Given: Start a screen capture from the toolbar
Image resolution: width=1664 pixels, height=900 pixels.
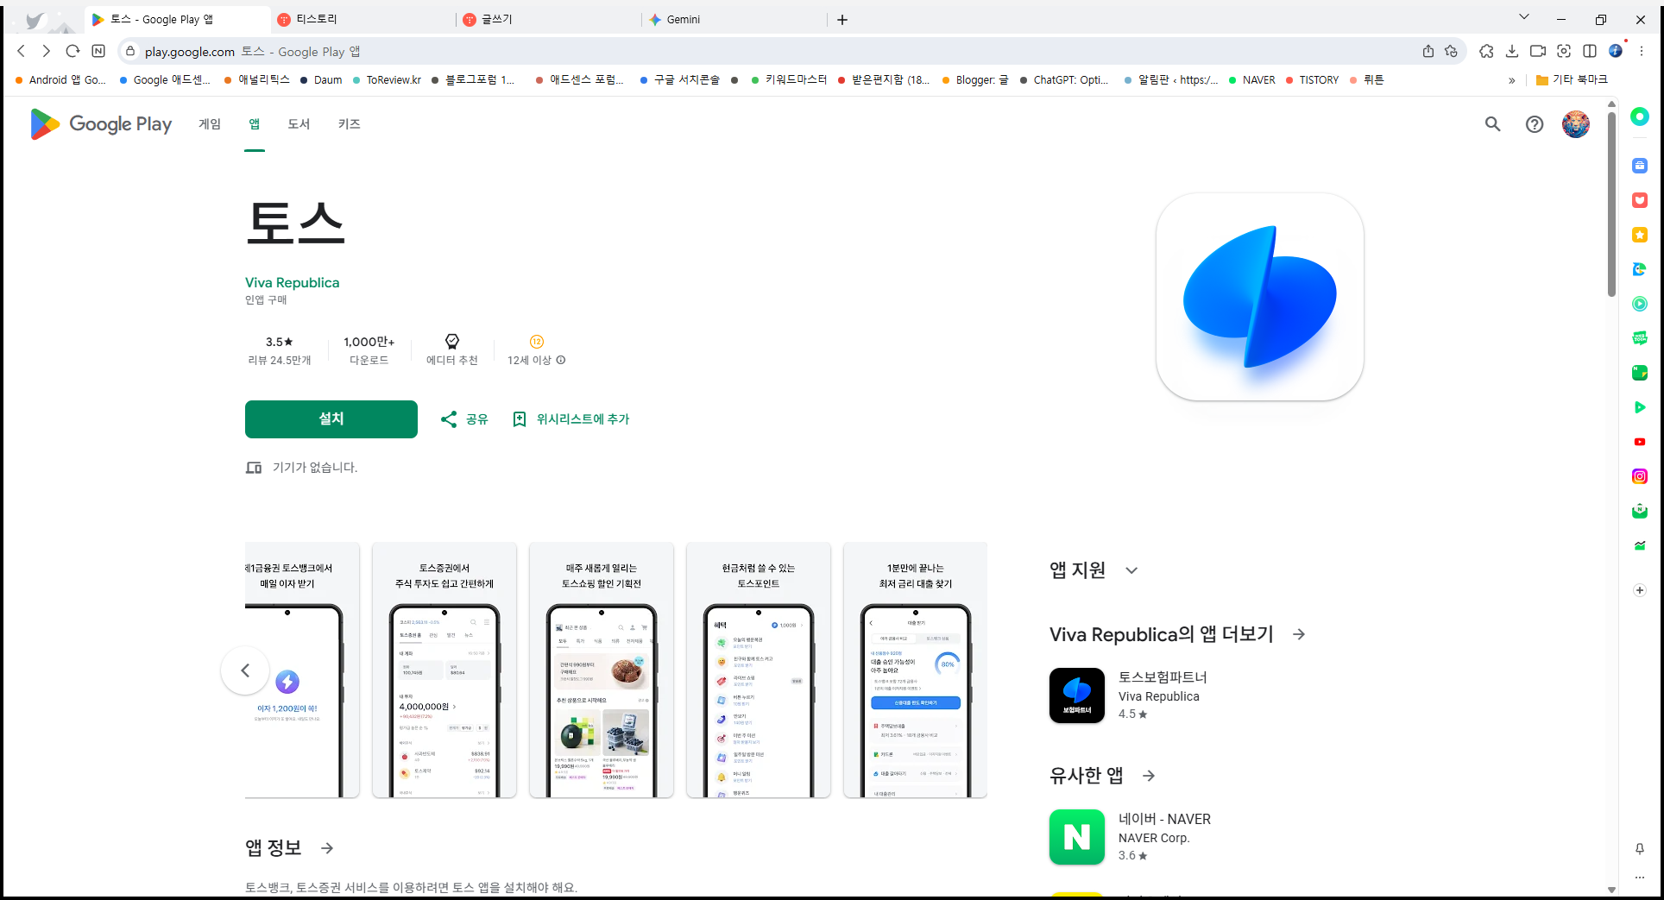Looking at the screenshot, I should click(1564, 51).
